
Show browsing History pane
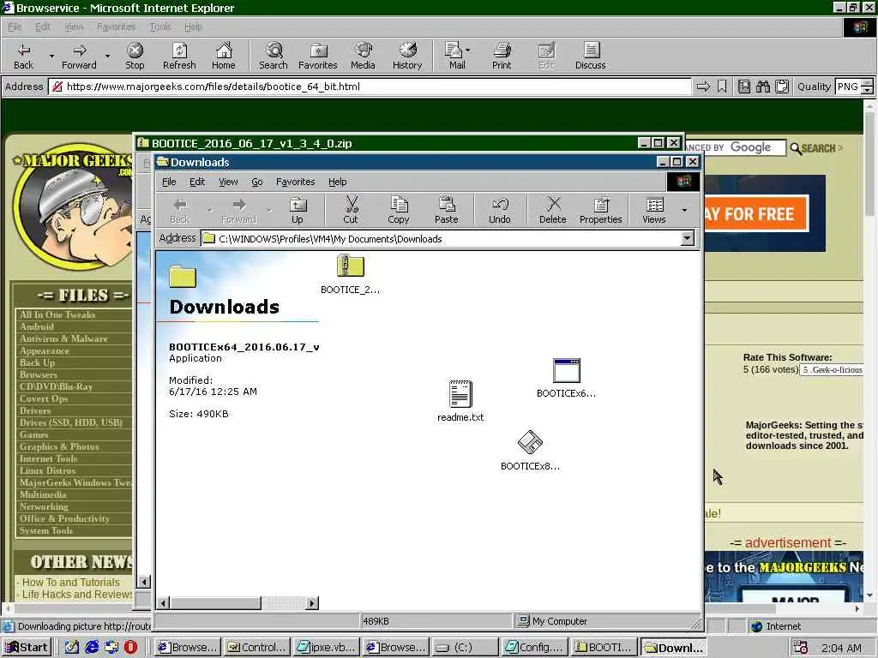(407, 57)
